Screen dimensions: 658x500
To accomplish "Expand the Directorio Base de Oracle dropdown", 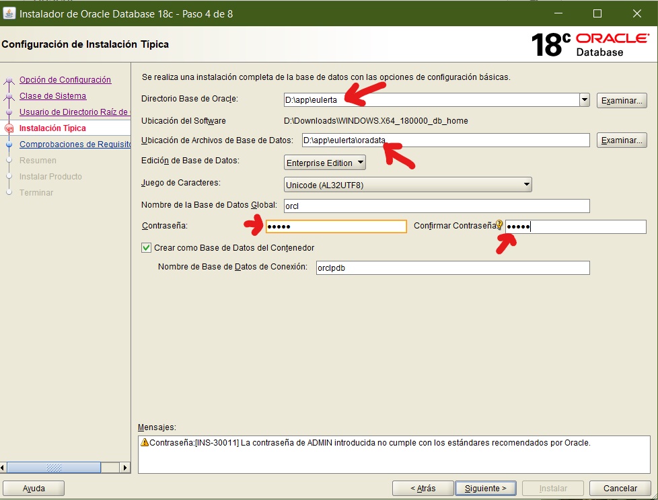I will tap(585, 99).
